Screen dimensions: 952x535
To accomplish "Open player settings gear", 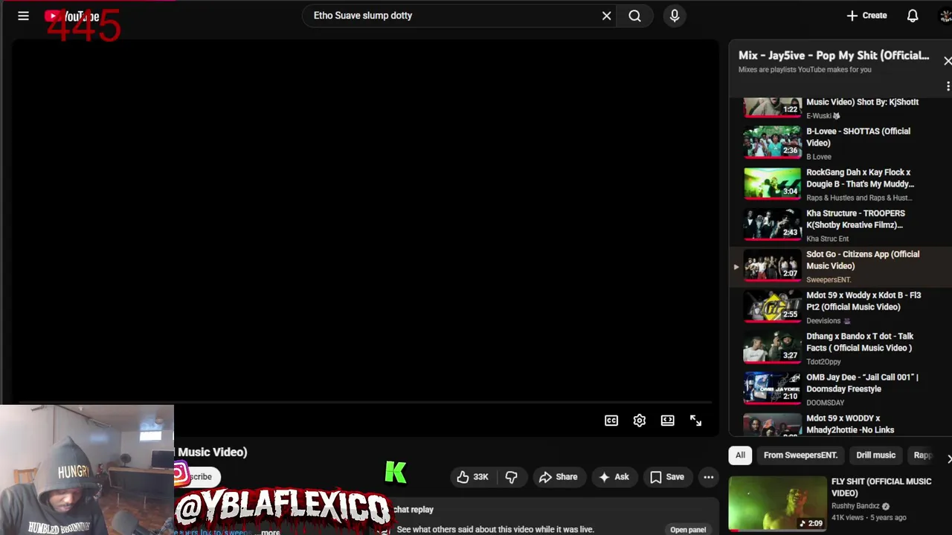I will (640, 421).
